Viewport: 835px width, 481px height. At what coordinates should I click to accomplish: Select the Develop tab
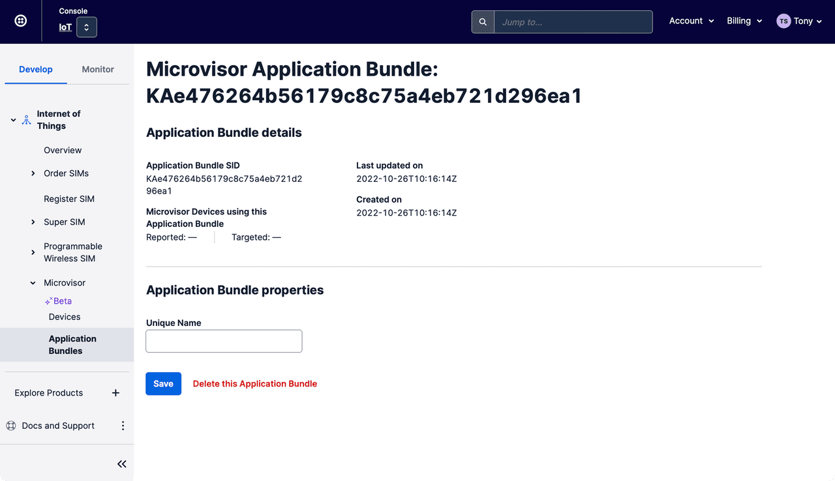[x=35, y=68]
